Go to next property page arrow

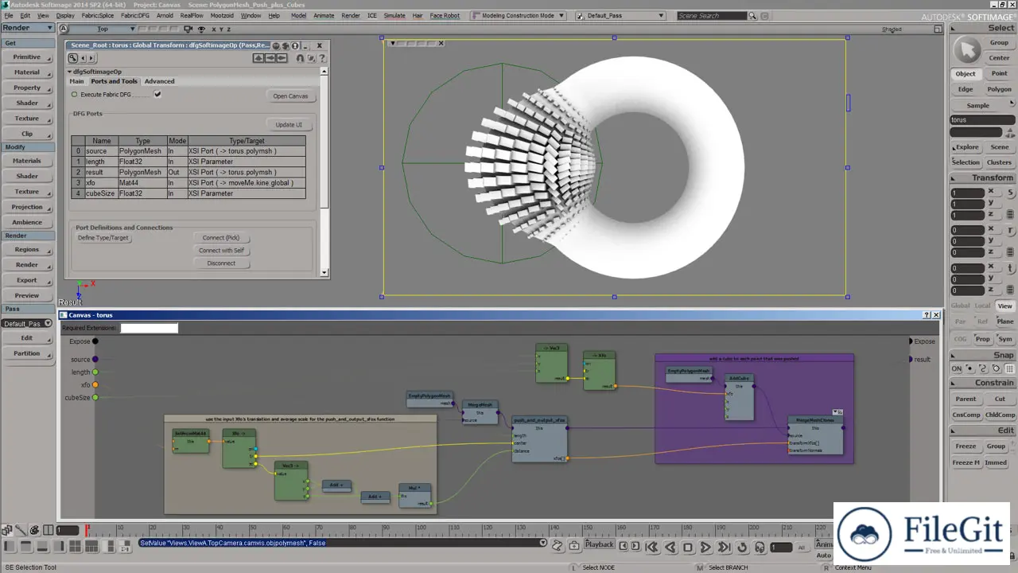click(x=91, y=58)
